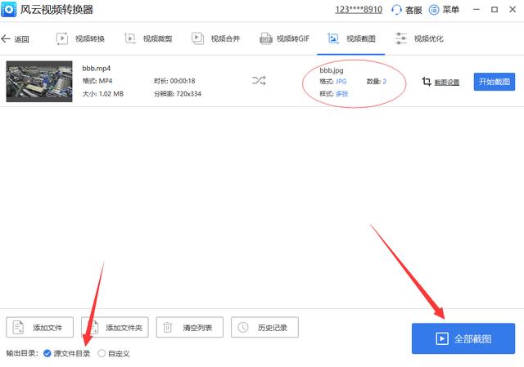
Task: Click the bbb.mp4 video thumbnail
Action: pos(39,82)
